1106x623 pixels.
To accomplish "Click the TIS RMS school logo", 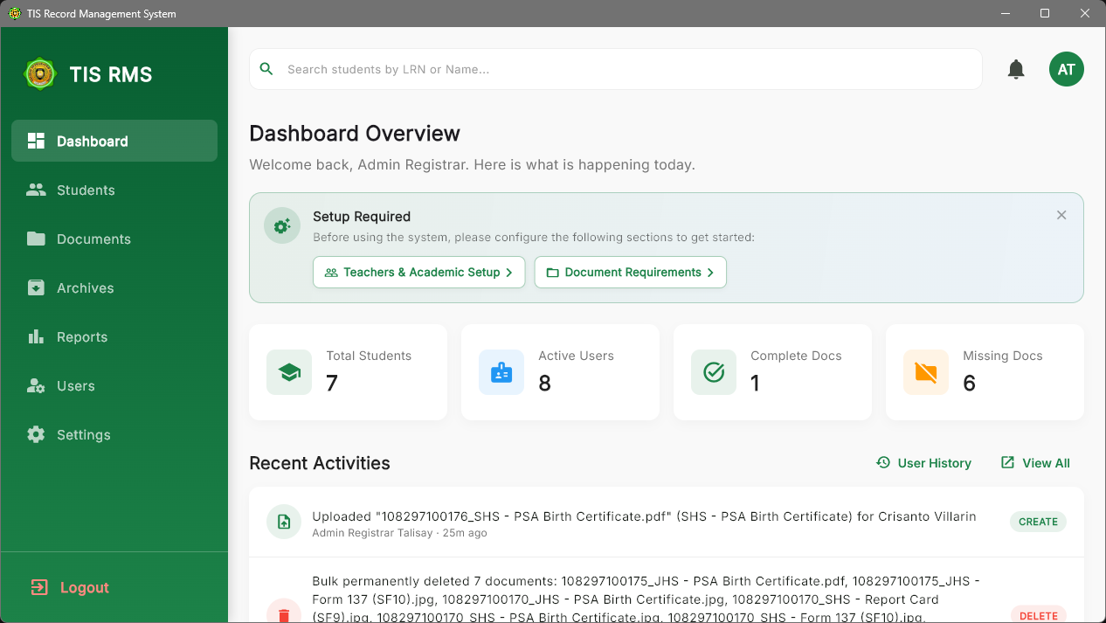I will (39, 74).
